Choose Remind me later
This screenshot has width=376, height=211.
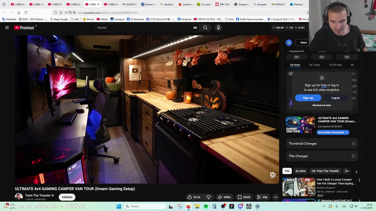(x=322, y=105)
